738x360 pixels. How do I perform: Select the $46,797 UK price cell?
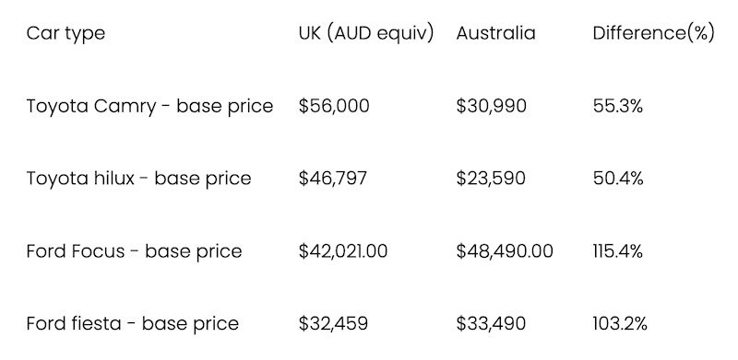pos(332,178)
